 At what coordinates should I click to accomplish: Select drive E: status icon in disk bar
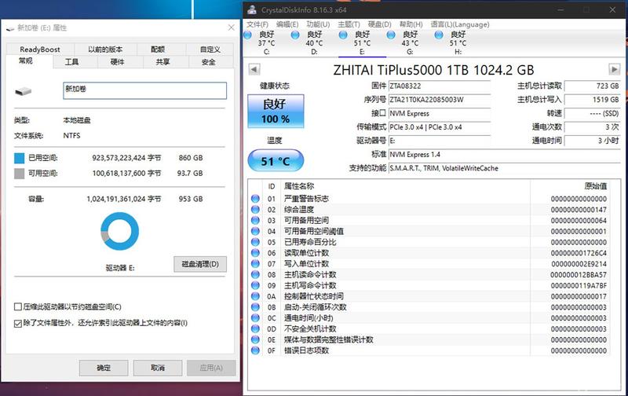tap(343, 35)
